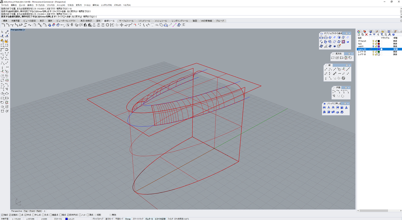Hide the face layer via its light bulb
The image size is (402, 220).
tap(373, 44)
